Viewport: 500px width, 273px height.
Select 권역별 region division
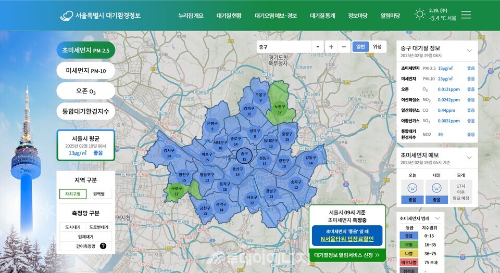click(99, 194)
